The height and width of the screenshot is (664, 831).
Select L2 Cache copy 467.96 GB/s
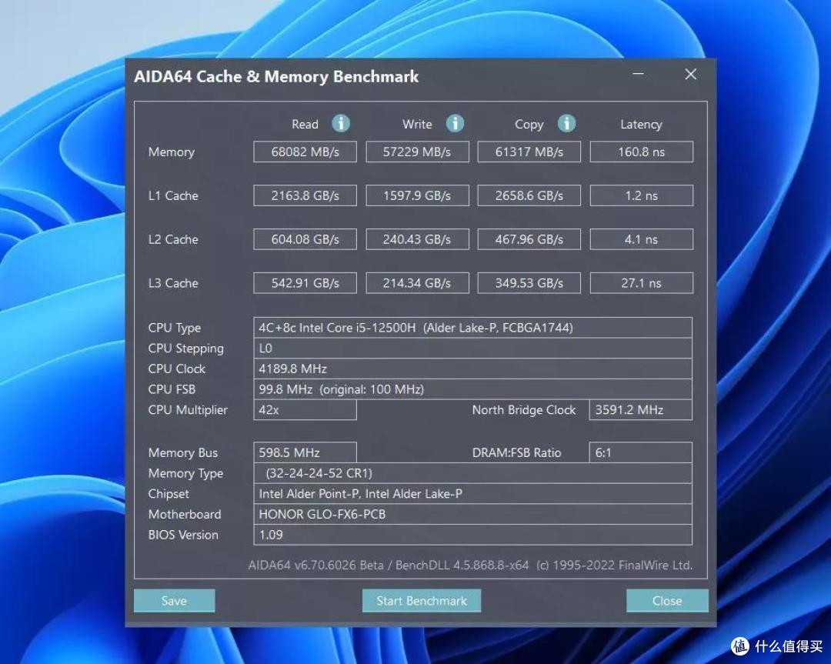529,239
